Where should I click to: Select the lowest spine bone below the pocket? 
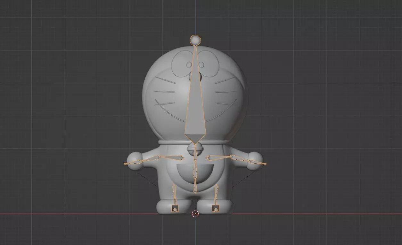point(195,186)
